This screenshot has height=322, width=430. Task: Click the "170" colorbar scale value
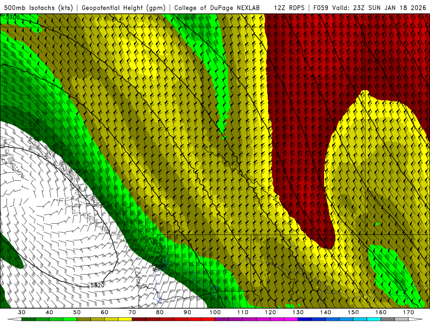408,312
